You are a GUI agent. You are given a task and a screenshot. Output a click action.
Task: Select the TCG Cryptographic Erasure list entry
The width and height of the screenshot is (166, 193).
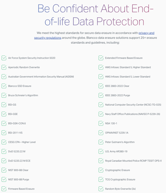click(120, 179)
